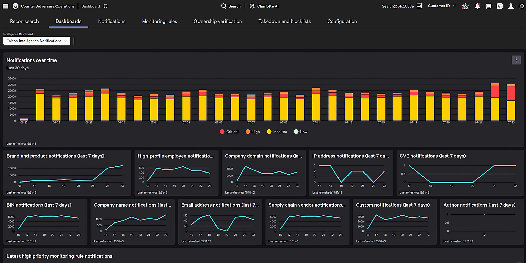
Task: Open the Monitoring rules tab
Action: tap(159, 21)
